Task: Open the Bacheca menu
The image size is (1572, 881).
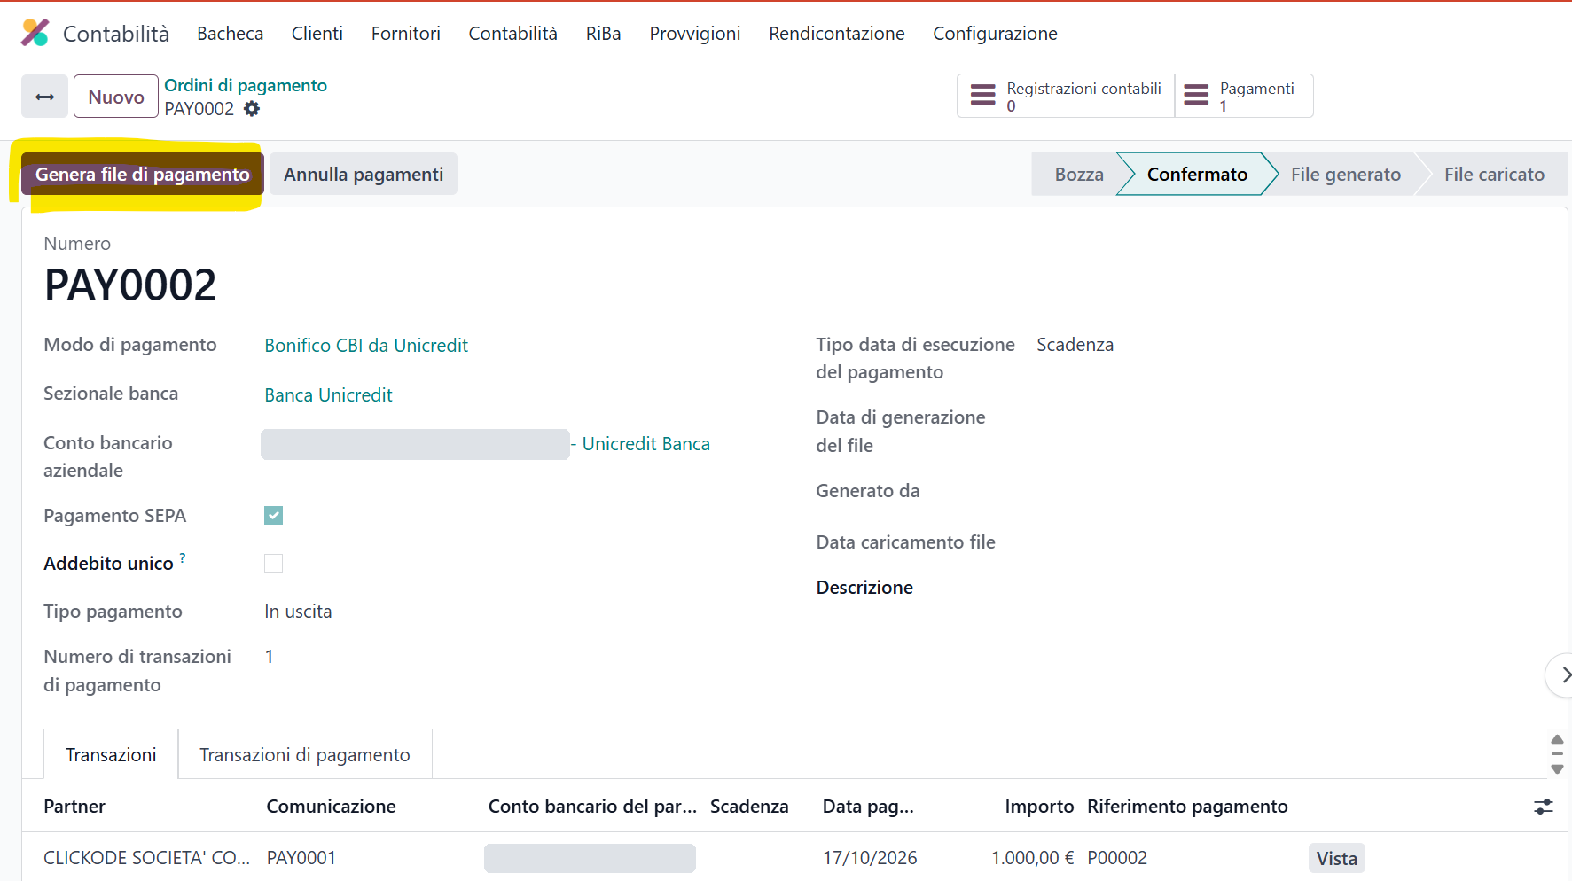Action: (231, 34)
